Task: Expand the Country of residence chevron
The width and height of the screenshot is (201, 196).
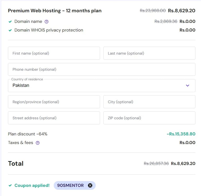Action: click(x=187, y=86)
